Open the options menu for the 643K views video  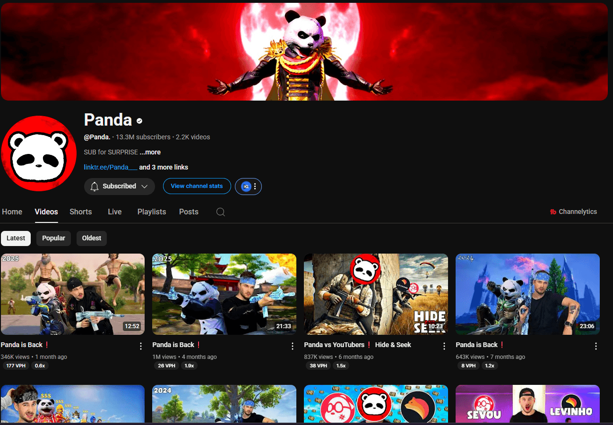pos(596,346)
